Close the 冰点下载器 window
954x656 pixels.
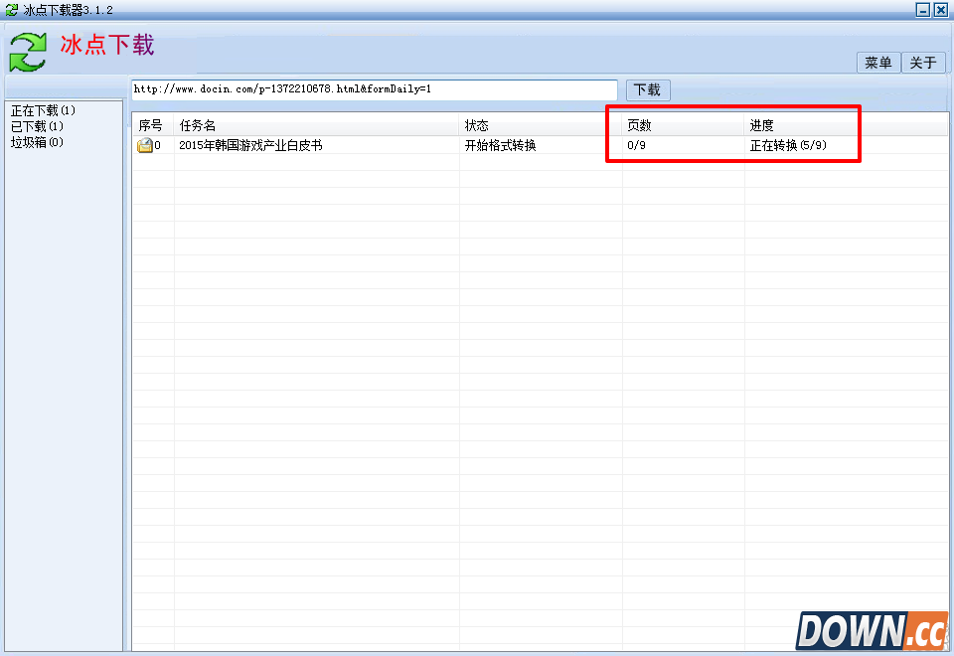[940, 9]
